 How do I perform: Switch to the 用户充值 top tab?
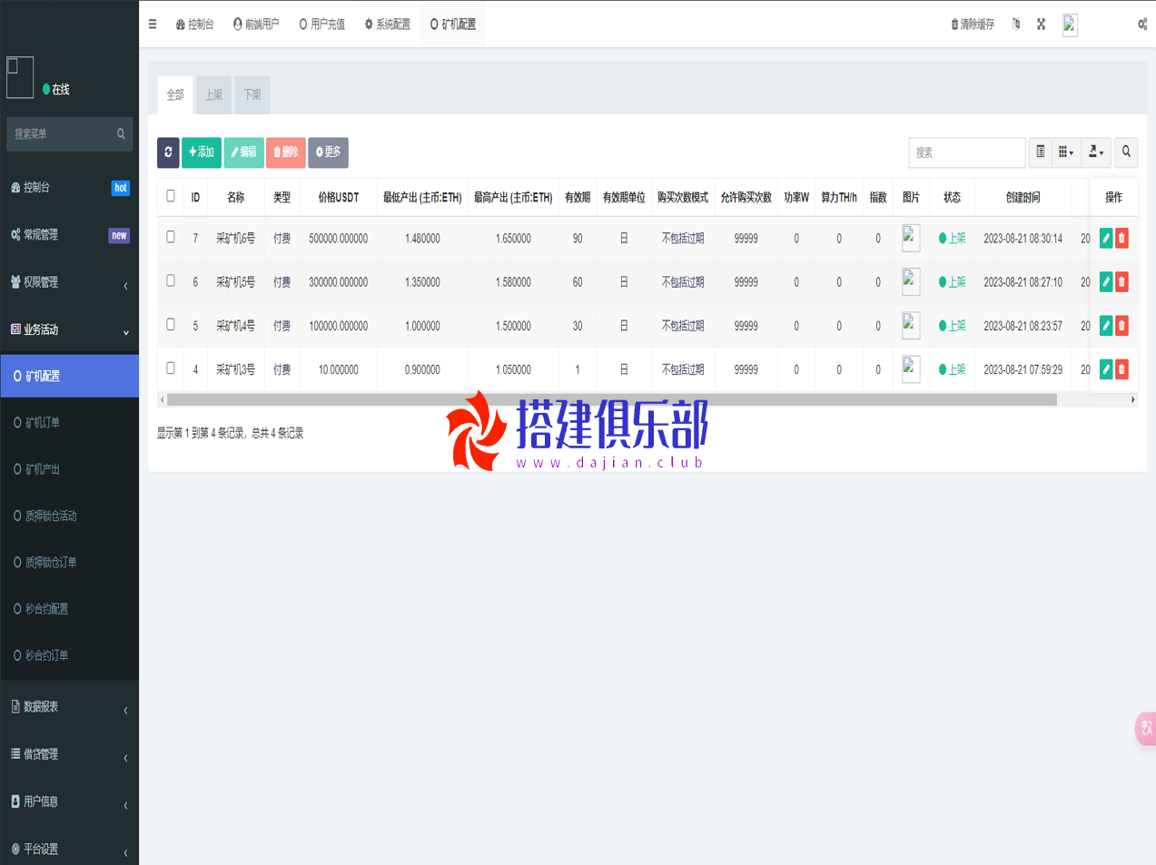coord(322,25)
